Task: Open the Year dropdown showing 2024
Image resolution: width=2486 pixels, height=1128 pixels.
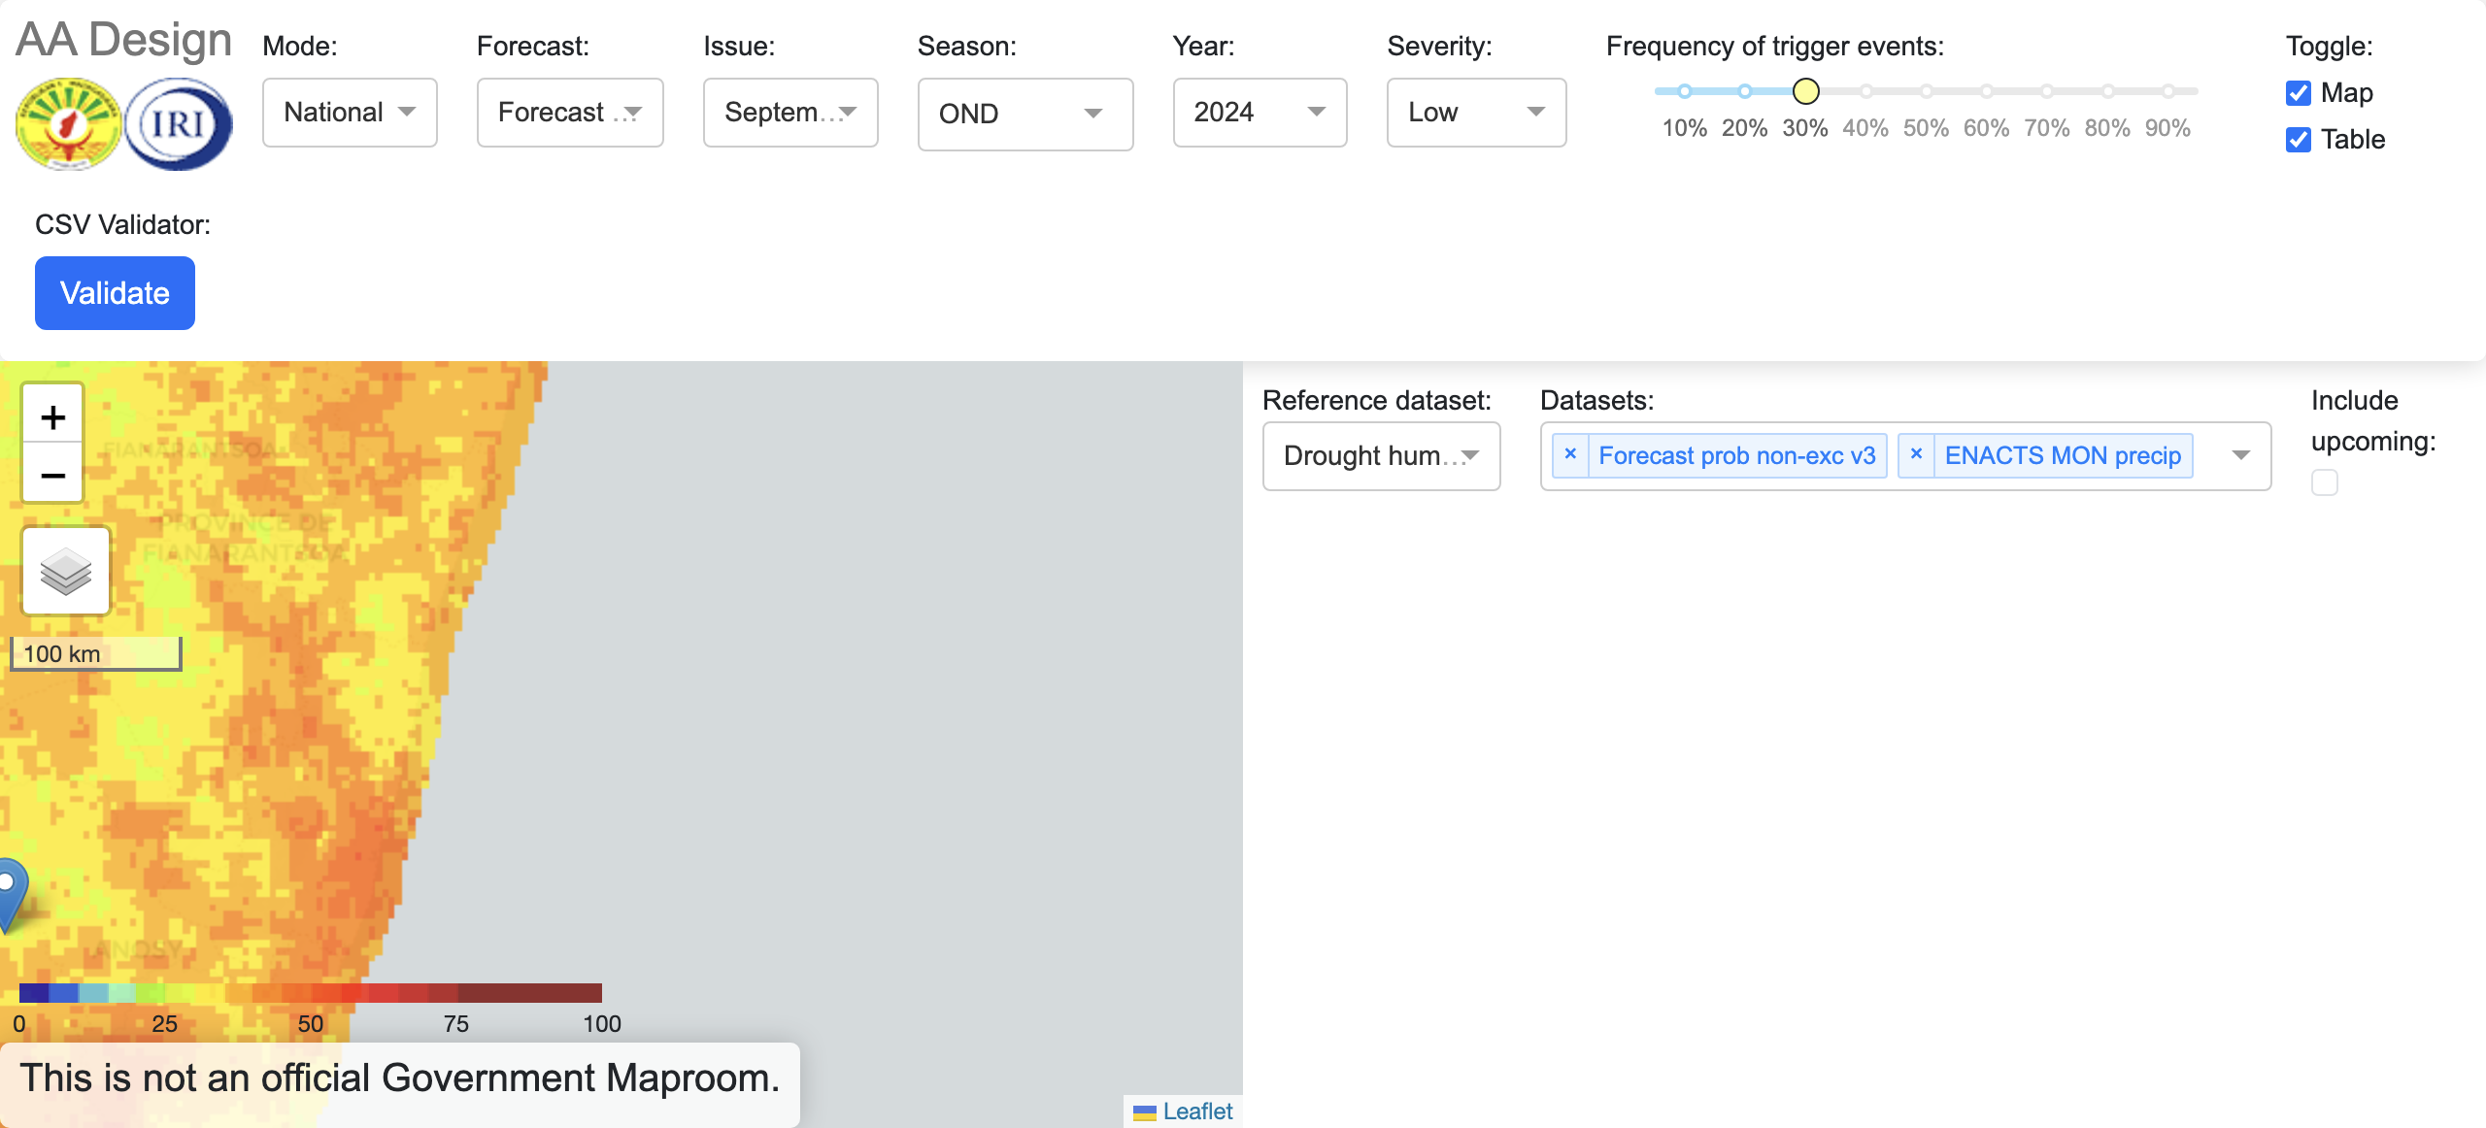Action: click(x=1259, y=113)
